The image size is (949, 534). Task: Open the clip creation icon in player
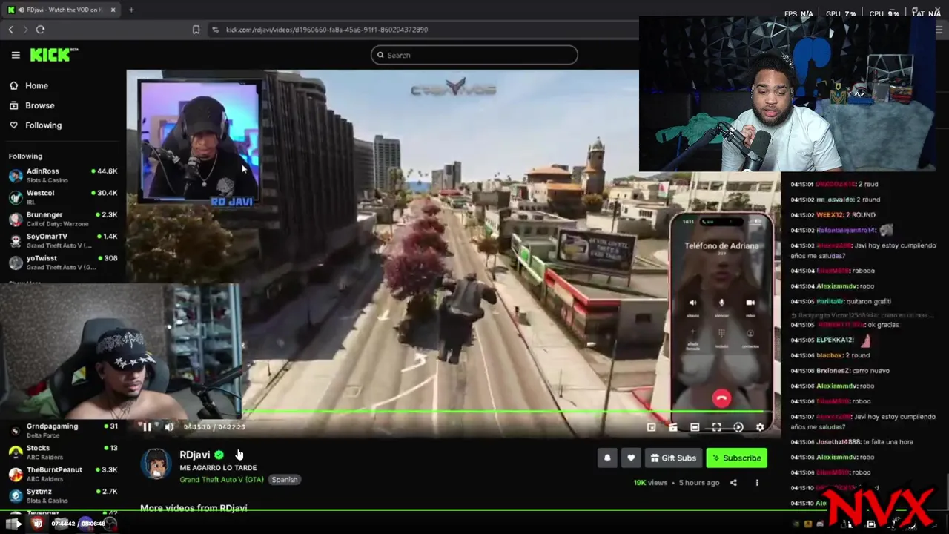pyautogui.click(x=672, y=427)
